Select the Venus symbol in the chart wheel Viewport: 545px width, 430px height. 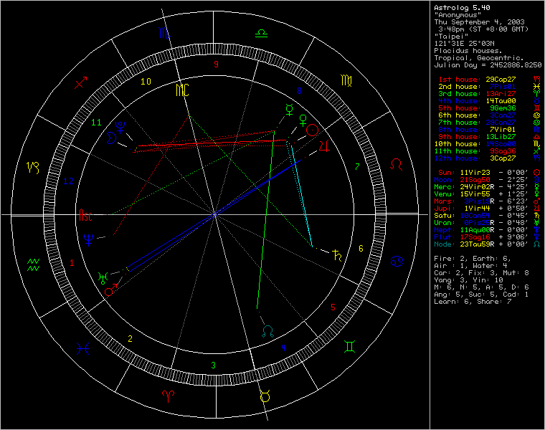coord(303,120)
